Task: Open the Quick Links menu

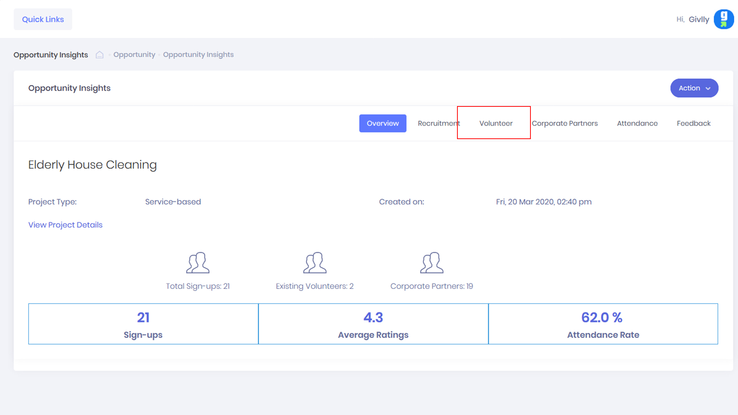Action: pyautogui.click(x=43, y=19)
